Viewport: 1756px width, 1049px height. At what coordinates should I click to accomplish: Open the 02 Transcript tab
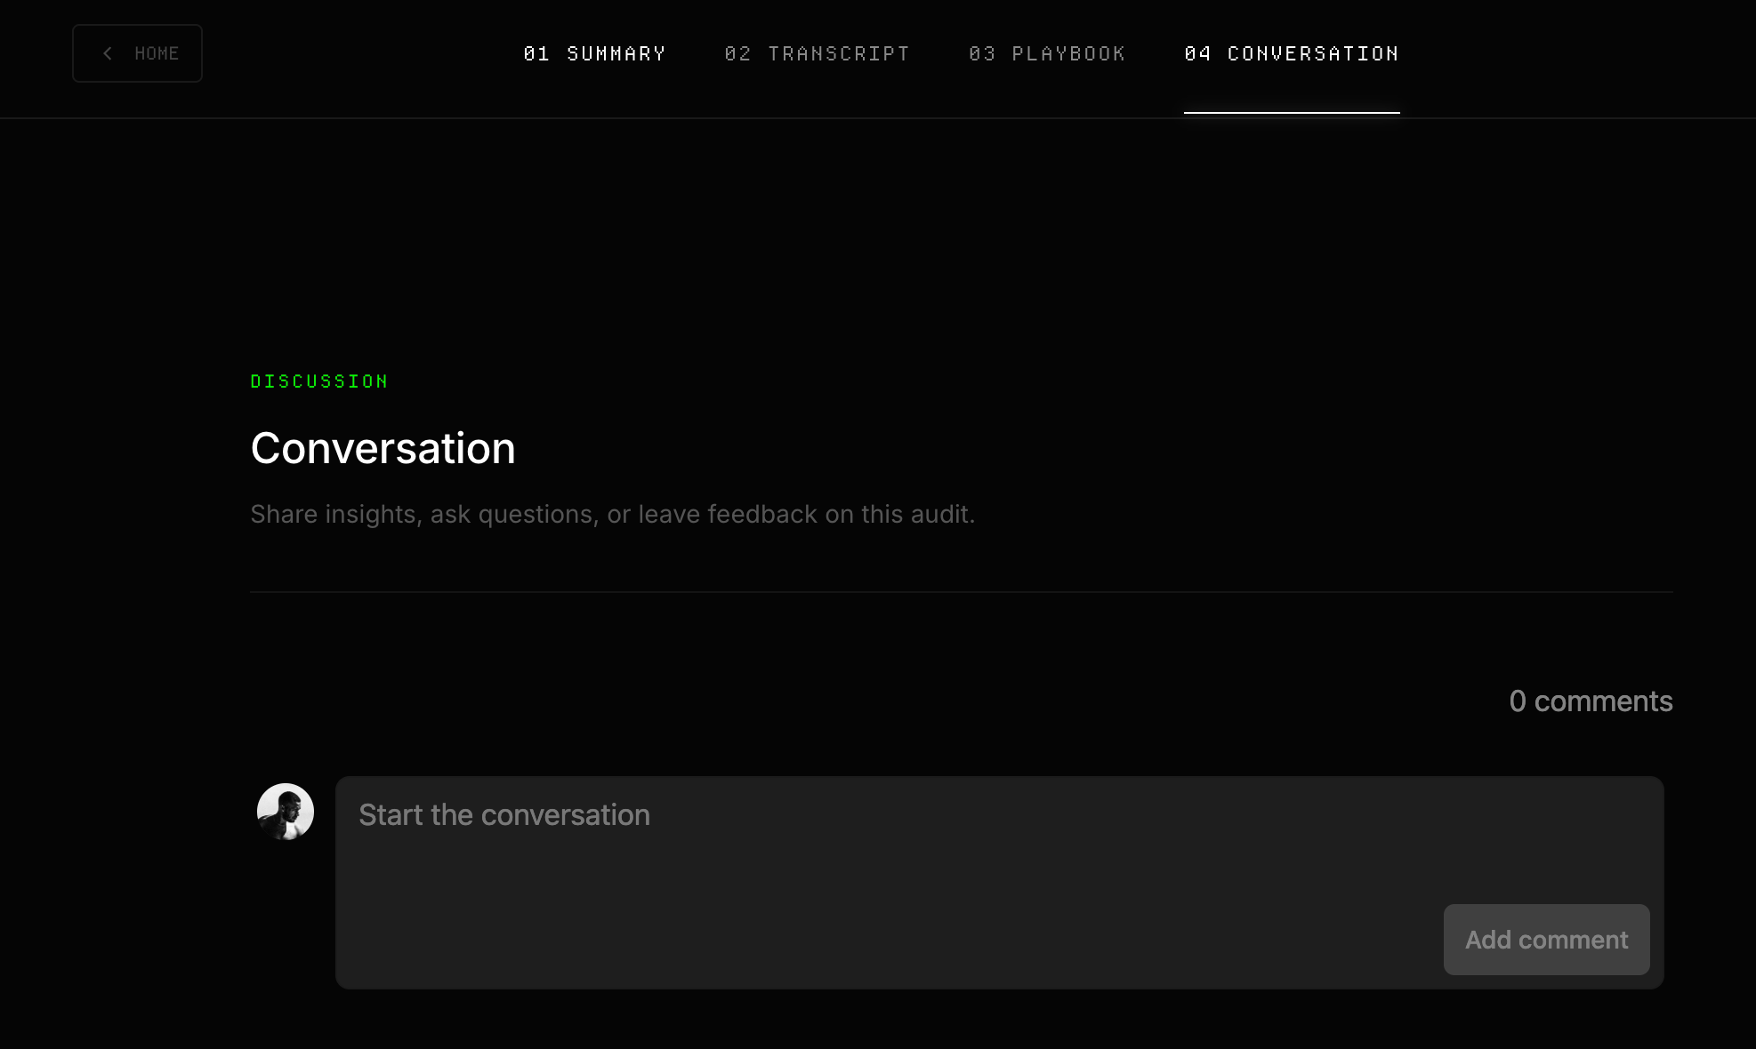817,53
